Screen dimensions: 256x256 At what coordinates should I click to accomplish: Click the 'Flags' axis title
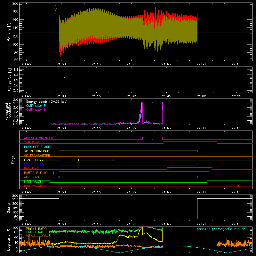13,160
